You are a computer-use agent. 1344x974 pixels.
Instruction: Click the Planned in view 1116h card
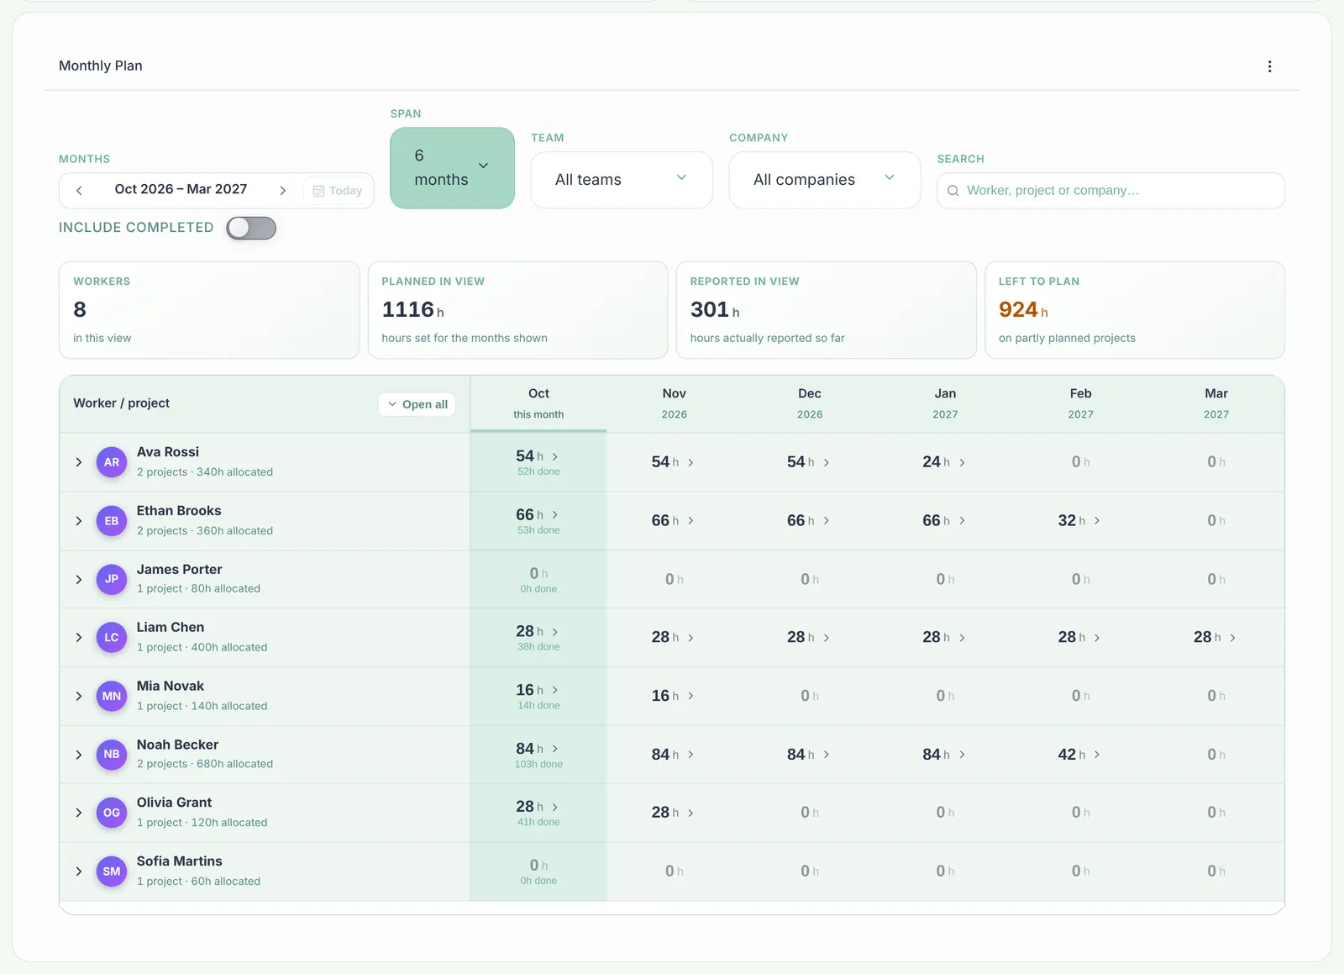tap(517, 310)
